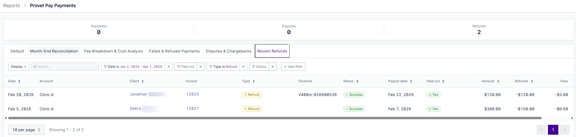Screen dimensions: 576x137
Task: Click in the Search field
Action: click(65, 67)
